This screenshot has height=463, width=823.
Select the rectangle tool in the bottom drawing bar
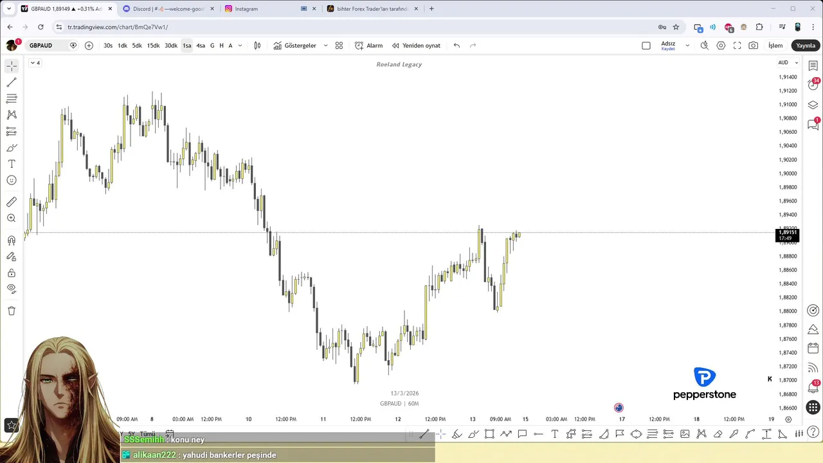pyautogui.click(x=489, y=434)
